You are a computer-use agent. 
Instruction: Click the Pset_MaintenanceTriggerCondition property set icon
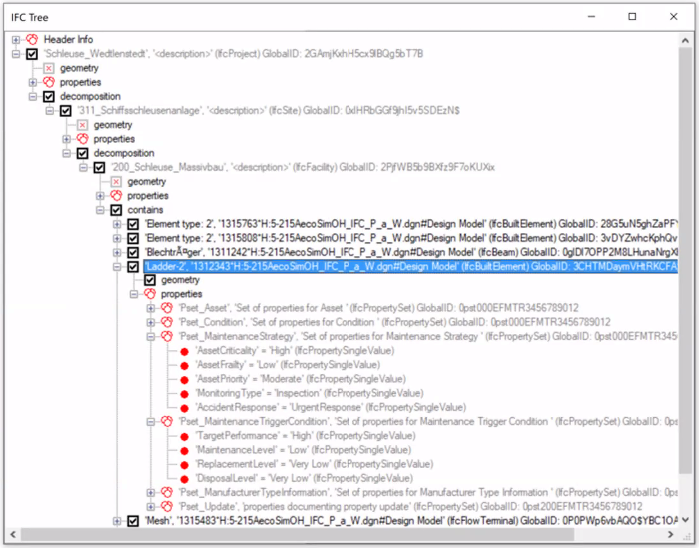coord(167,421)
